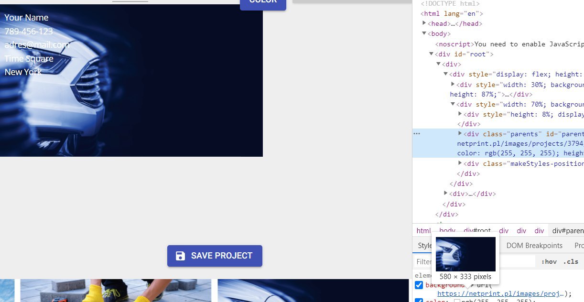Uncheck the background style property checkbox

[x=419, y=285]
